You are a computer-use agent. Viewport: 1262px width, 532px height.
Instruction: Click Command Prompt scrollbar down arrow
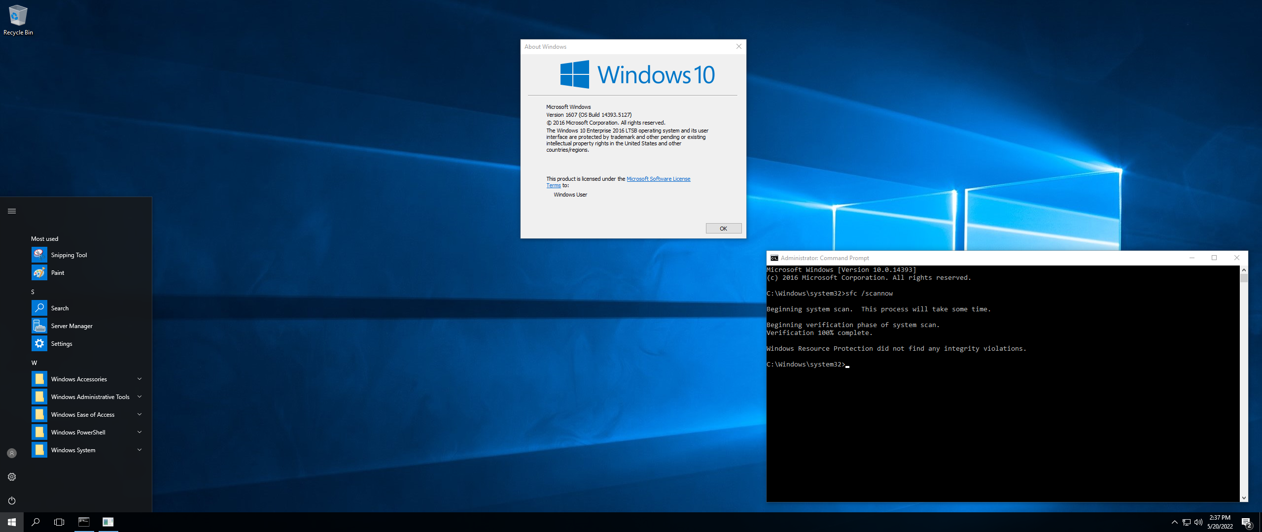[x=1244, y=498]
